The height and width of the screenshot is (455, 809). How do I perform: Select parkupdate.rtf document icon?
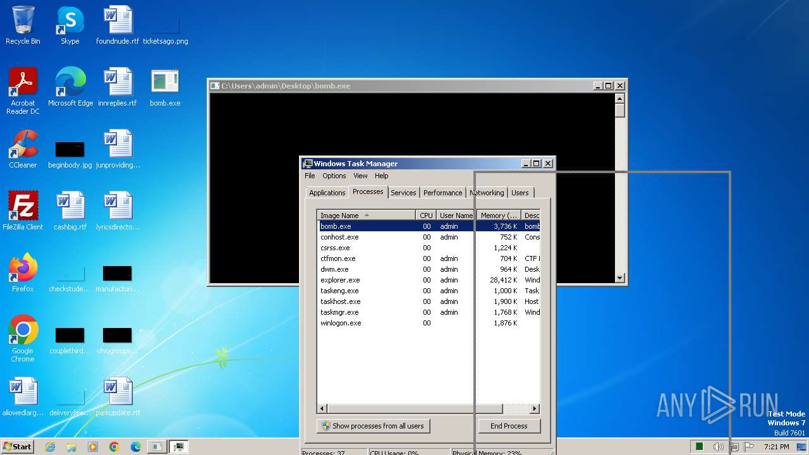pyautogui.click(x=118, y=397)
